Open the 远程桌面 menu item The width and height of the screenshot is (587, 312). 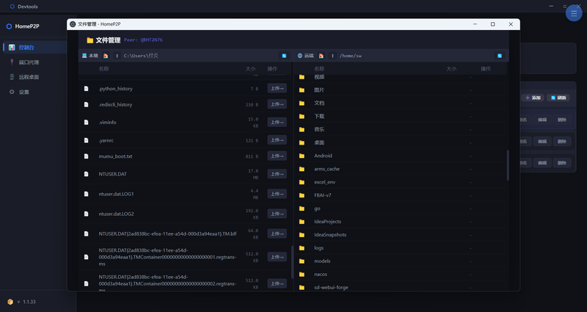click(x=34, y=77)
